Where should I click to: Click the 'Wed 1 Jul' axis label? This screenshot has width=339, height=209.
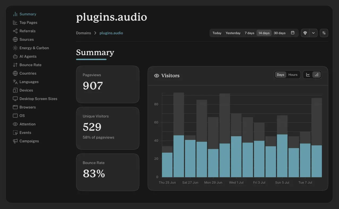(x=236, y=183)
